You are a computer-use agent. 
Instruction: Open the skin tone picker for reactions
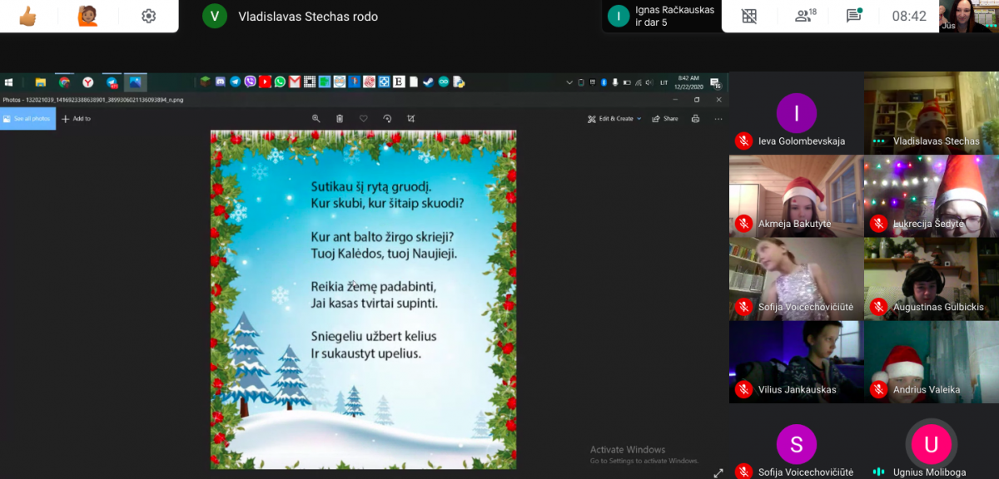87,16
